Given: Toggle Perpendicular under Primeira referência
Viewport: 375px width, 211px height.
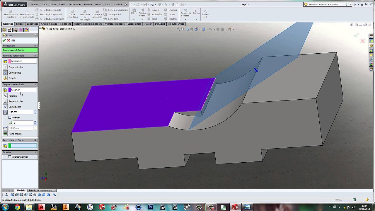Looking at the screenshot, I should (x=5, y=67).
